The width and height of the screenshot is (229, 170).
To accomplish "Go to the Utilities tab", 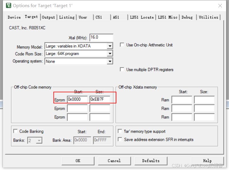I will [x=208, y=17].
